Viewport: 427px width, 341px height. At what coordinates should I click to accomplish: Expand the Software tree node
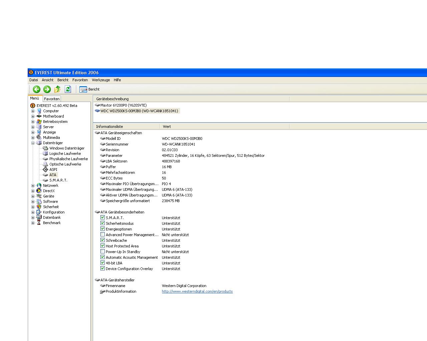tap(33, 201)
